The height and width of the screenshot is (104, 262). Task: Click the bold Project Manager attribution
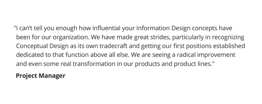[x=40, y=76]
